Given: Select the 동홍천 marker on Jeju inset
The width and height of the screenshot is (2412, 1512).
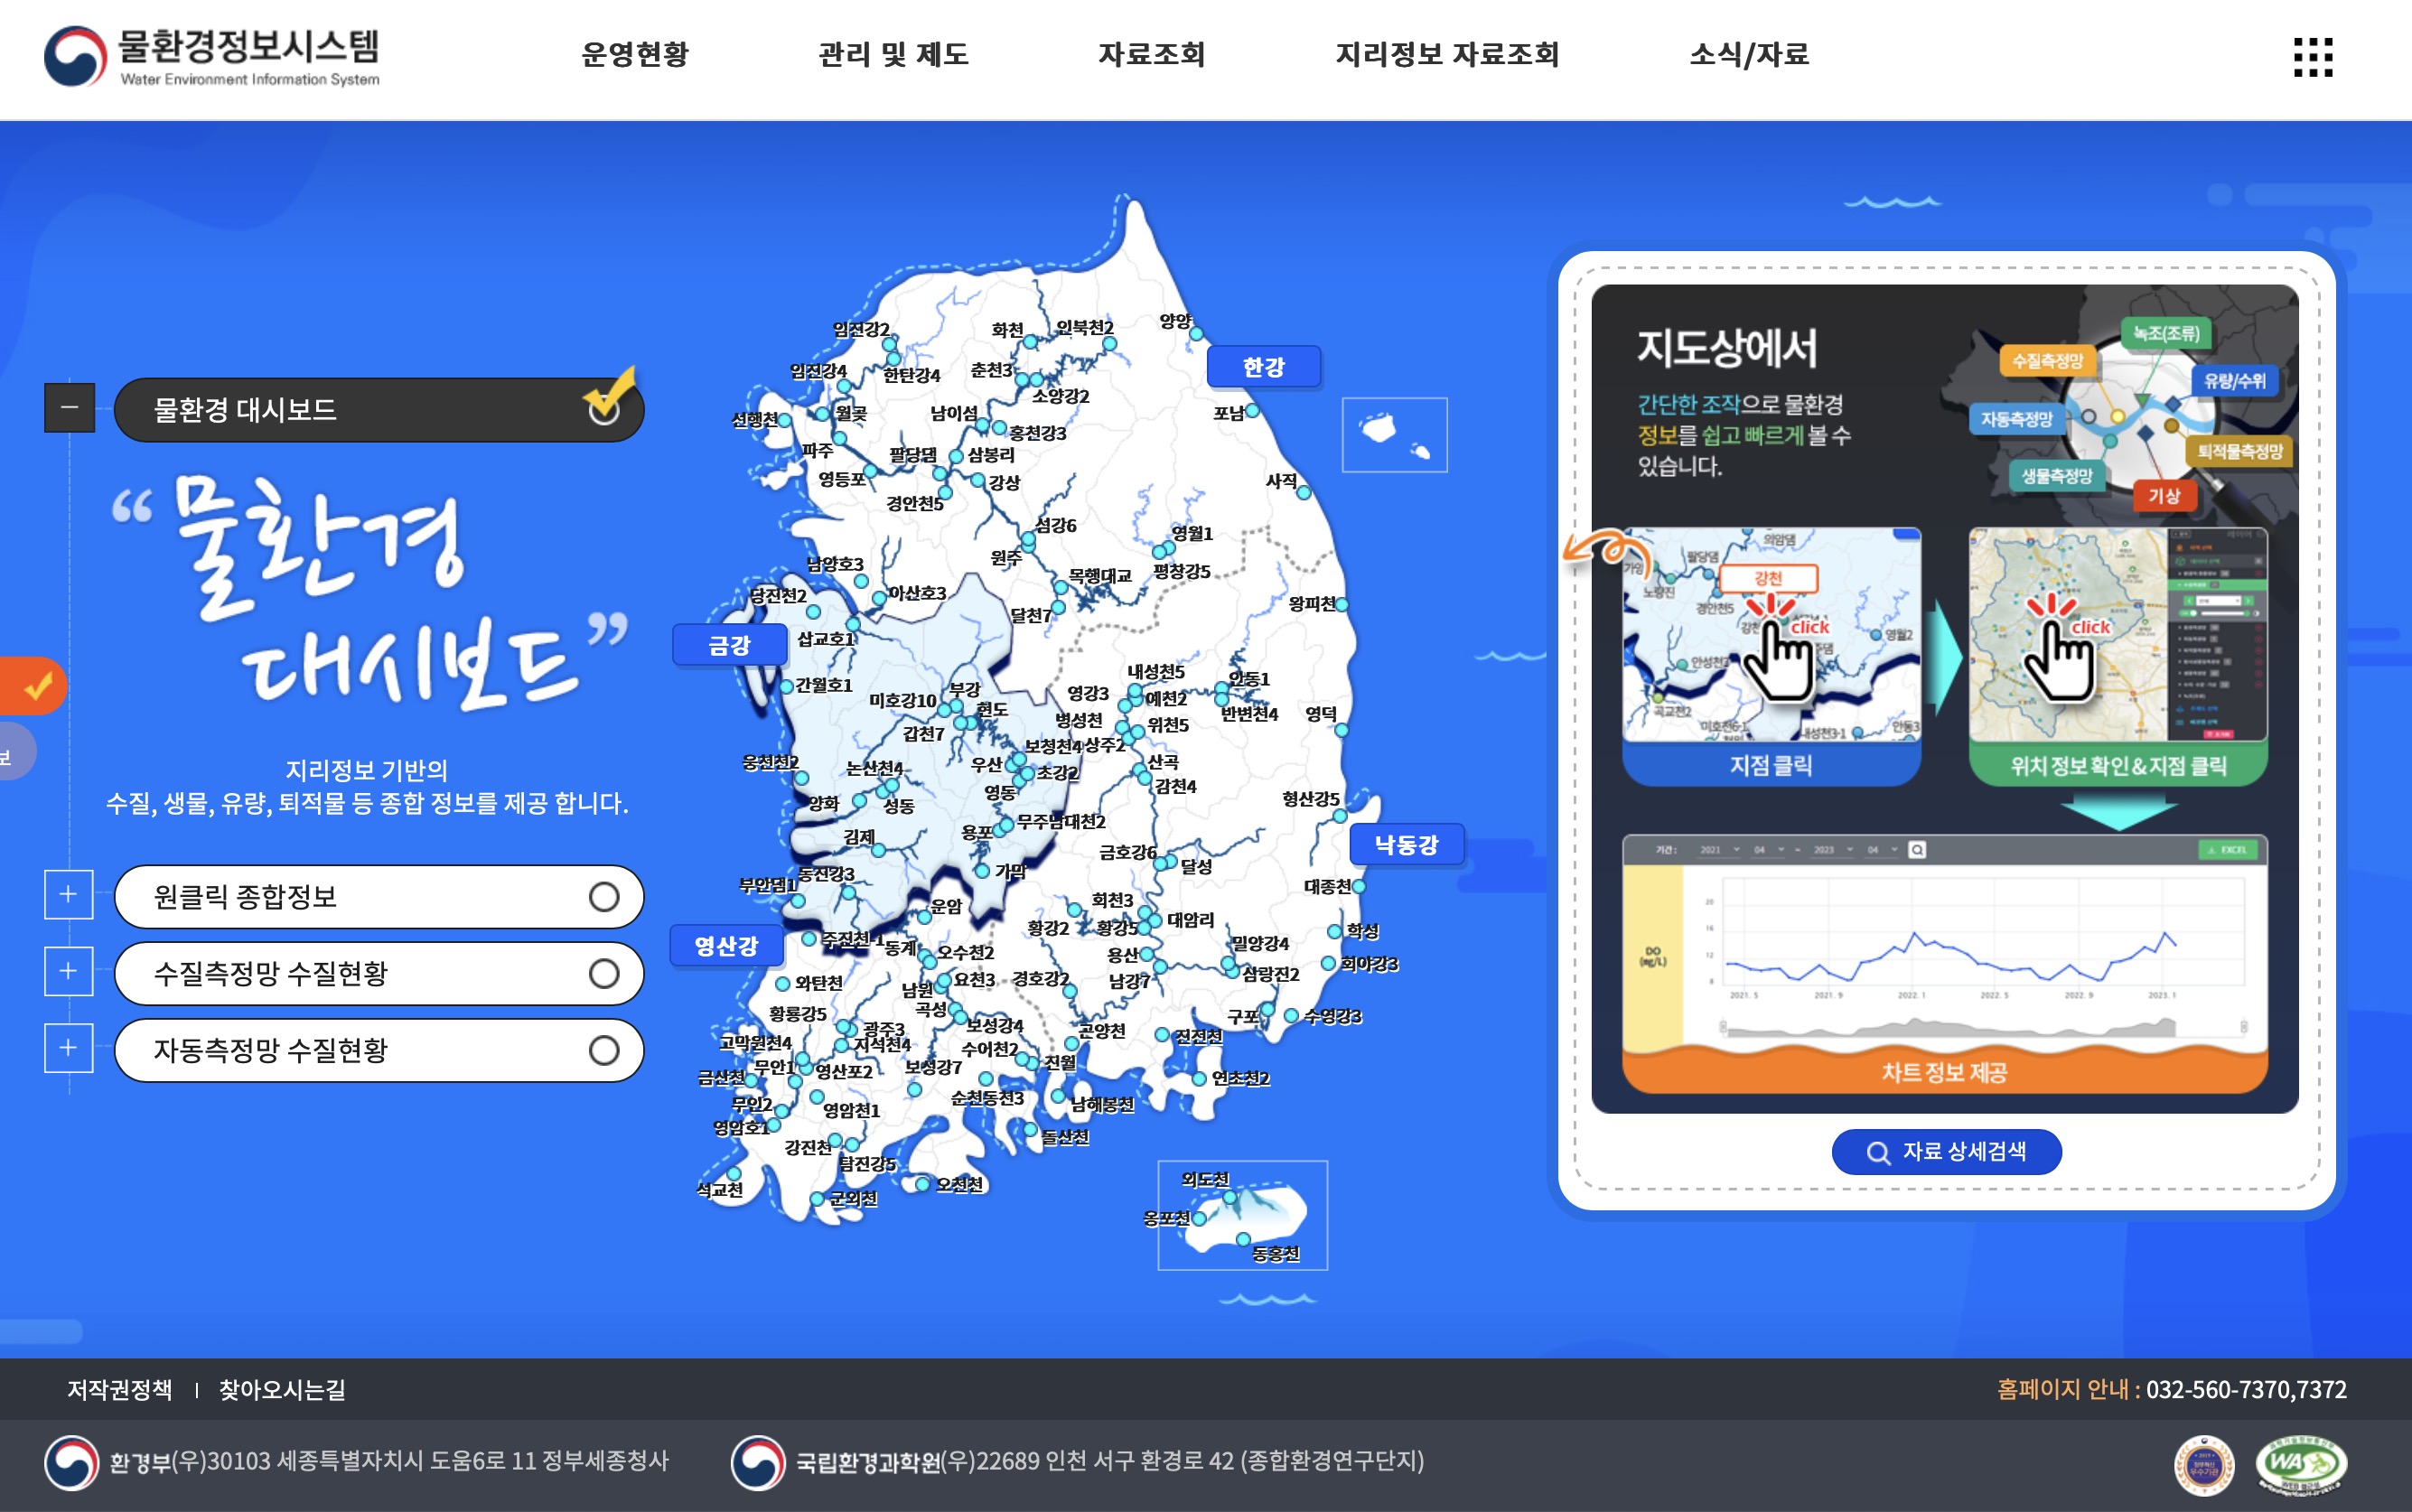Looking at the screenshot, I should [x=1244, y=1239].
